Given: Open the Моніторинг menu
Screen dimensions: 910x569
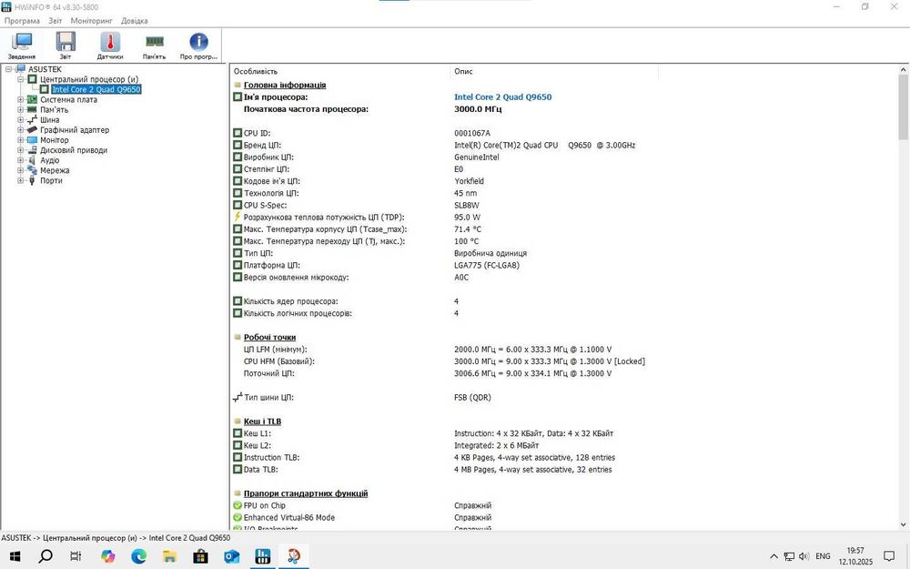Looking at the screenshot, I should [x=92, y=21].
